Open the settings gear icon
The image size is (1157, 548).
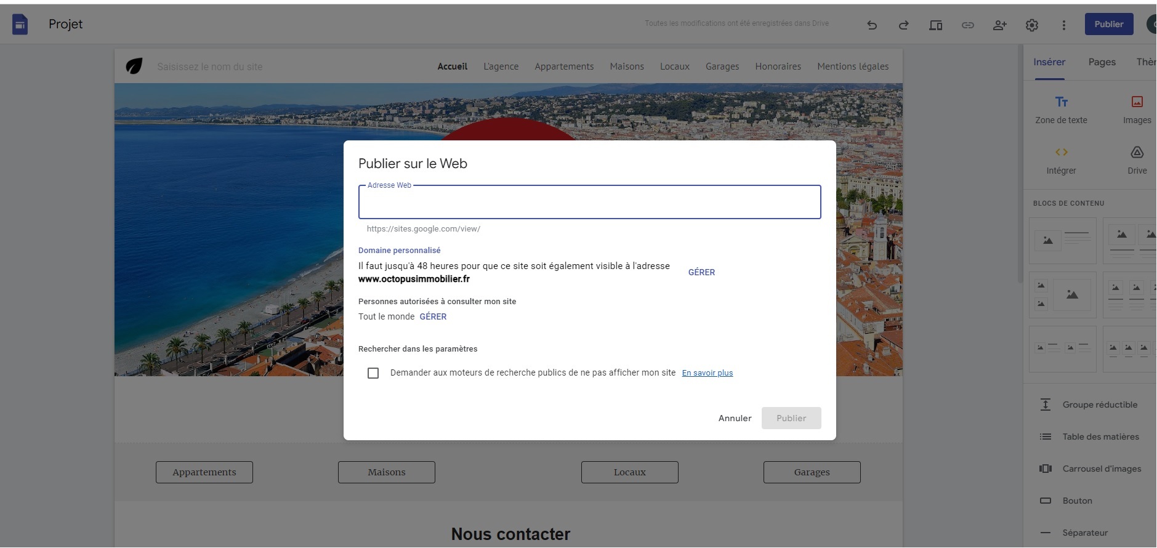pos(1032,25)
